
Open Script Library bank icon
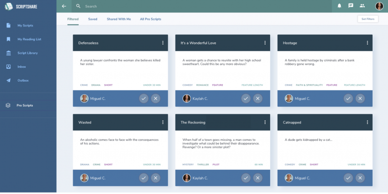click(8, 53)
